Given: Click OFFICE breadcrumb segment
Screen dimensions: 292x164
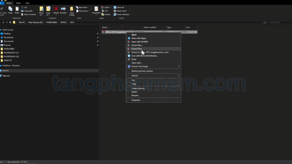Looking at the screenshot, I should click(x=63, y=22).
